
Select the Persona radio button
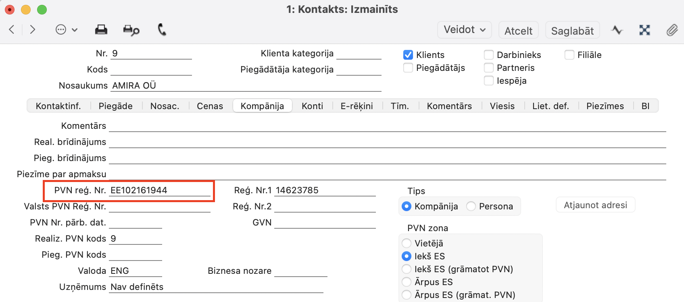pyautogui.click(x=471, y=206)
